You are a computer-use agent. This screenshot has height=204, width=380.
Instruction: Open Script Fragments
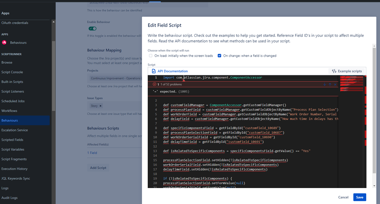coord(14,159)
